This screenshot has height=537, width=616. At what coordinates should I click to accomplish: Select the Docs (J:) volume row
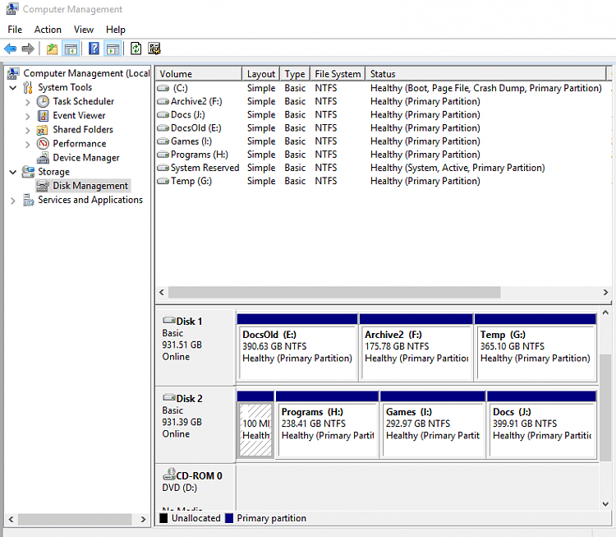tap(383, 115)
